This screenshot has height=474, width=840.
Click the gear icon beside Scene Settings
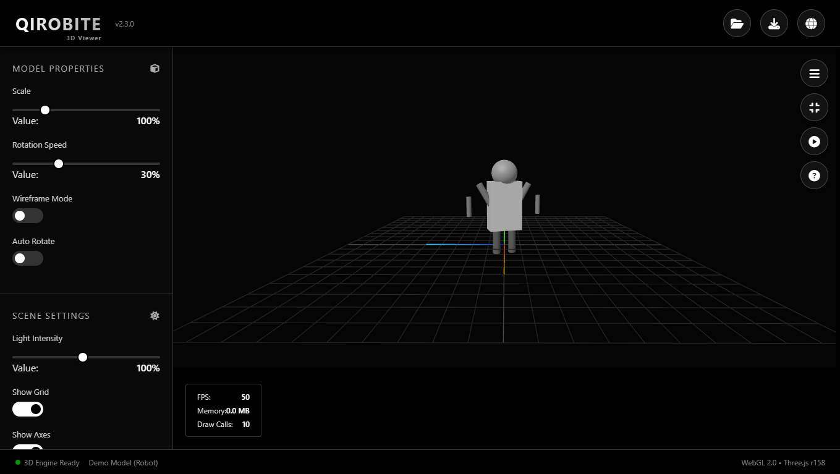[155, 316]
